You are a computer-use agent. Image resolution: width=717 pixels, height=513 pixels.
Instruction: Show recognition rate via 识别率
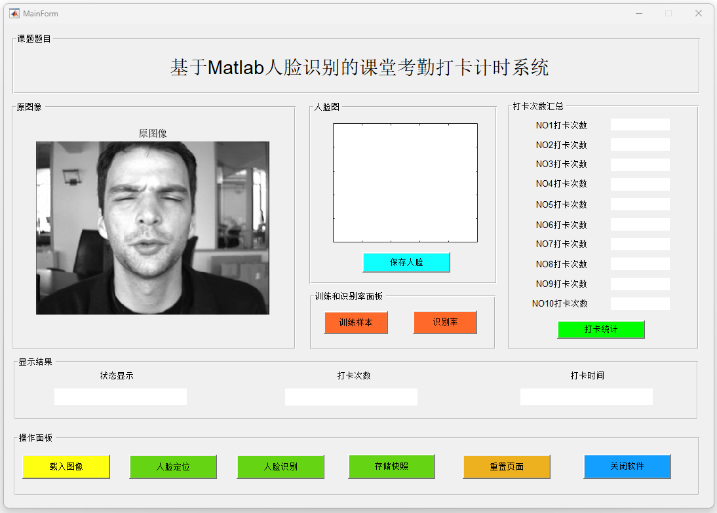(x=445, y=322)
